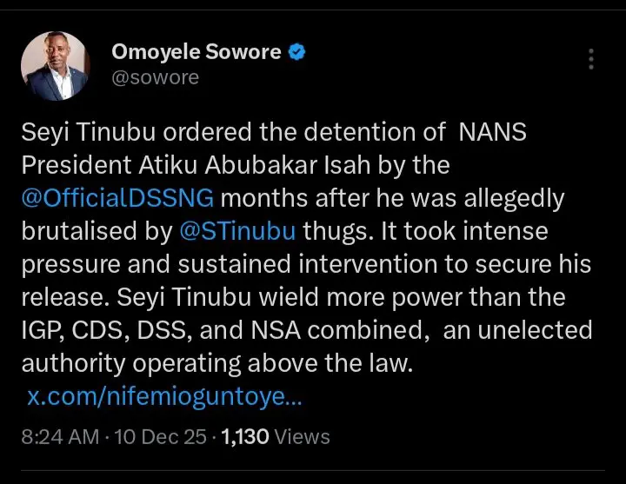Open the x.com/nifemioguntoye quoted link
The height and width of the screenshot is (484, 626).
pos(164,398)
